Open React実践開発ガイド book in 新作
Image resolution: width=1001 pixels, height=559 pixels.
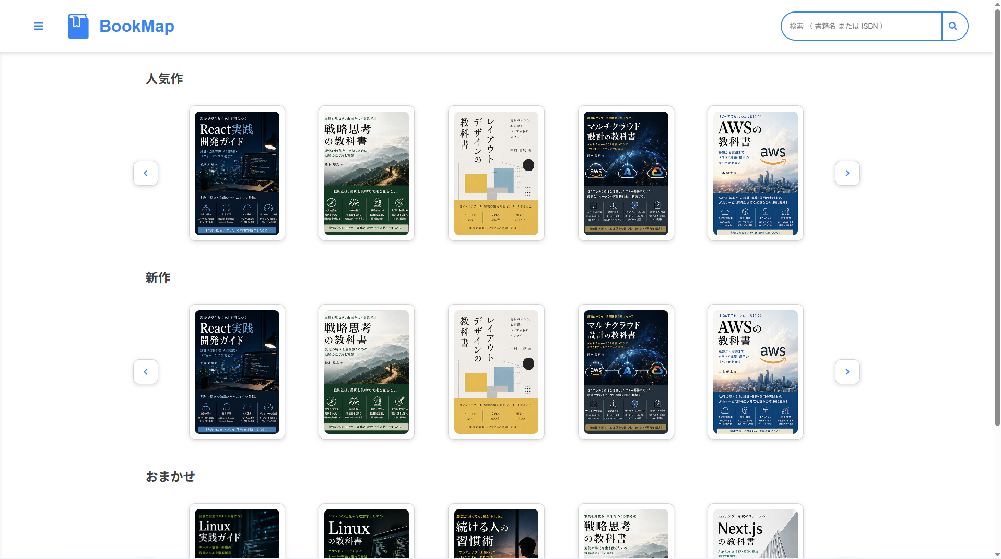[x=237, y=372]
